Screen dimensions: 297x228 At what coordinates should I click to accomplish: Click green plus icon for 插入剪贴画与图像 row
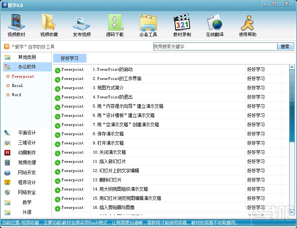coord(57,208)
